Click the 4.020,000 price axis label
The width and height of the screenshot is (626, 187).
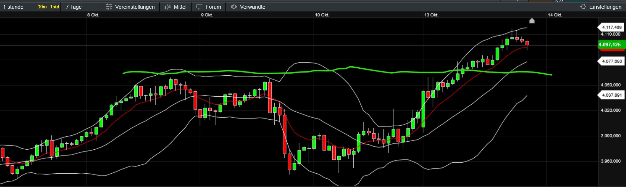(x=611, y=110)
